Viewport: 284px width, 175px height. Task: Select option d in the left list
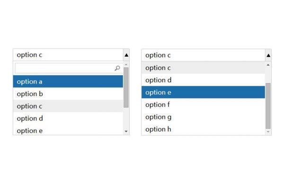[68, 118]
